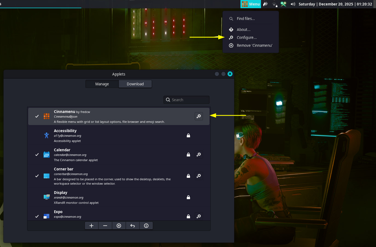Click the remove applet minus button
This screenshot has height=247, width=376.
[105, 226]
